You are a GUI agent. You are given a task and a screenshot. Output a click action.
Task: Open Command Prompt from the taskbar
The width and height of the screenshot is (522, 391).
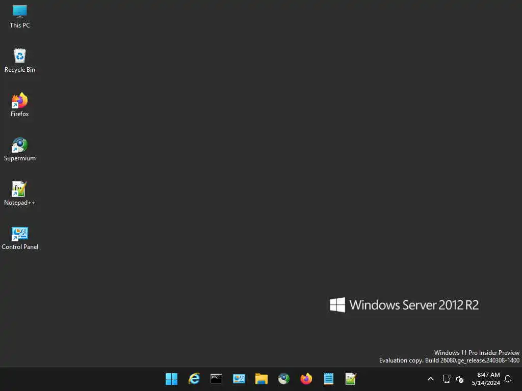pyautogui.click(x=216, y=379)
